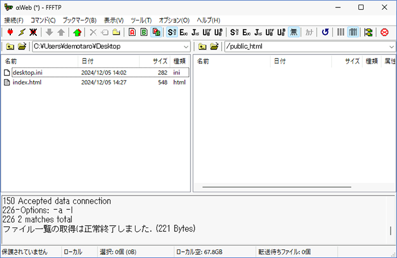Click the red Connect plug icon

10,32
